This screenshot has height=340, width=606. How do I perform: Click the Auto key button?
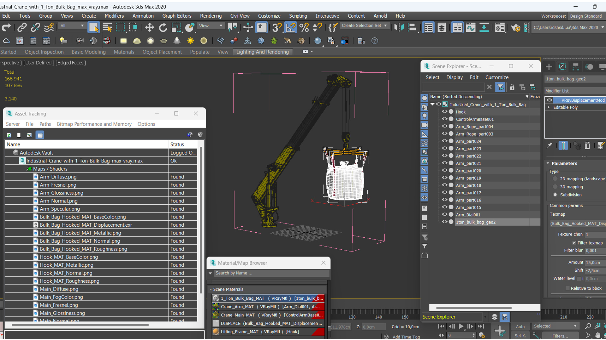click(520, 327)
